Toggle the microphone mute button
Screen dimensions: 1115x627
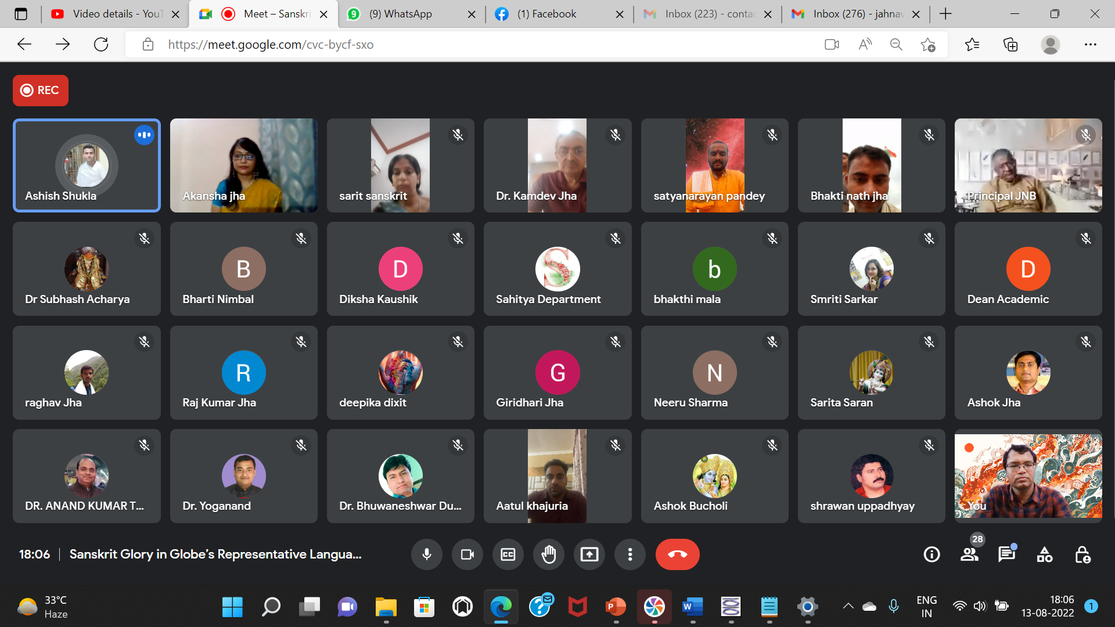(x=427, y=554)
